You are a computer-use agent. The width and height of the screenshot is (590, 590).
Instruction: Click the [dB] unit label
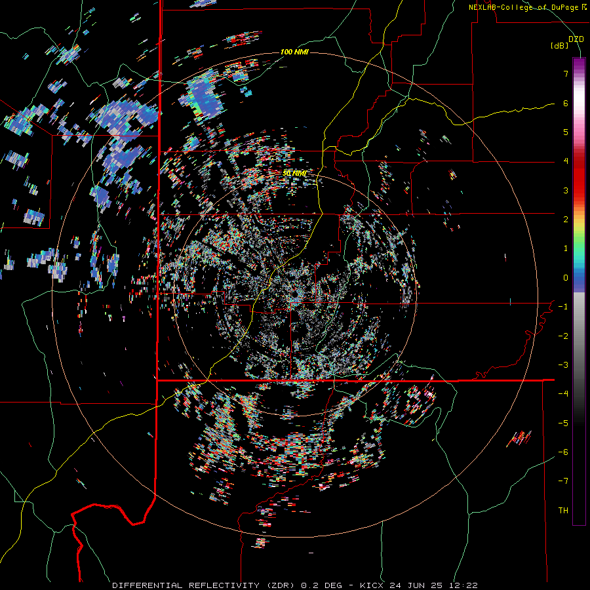click(560, 46)
